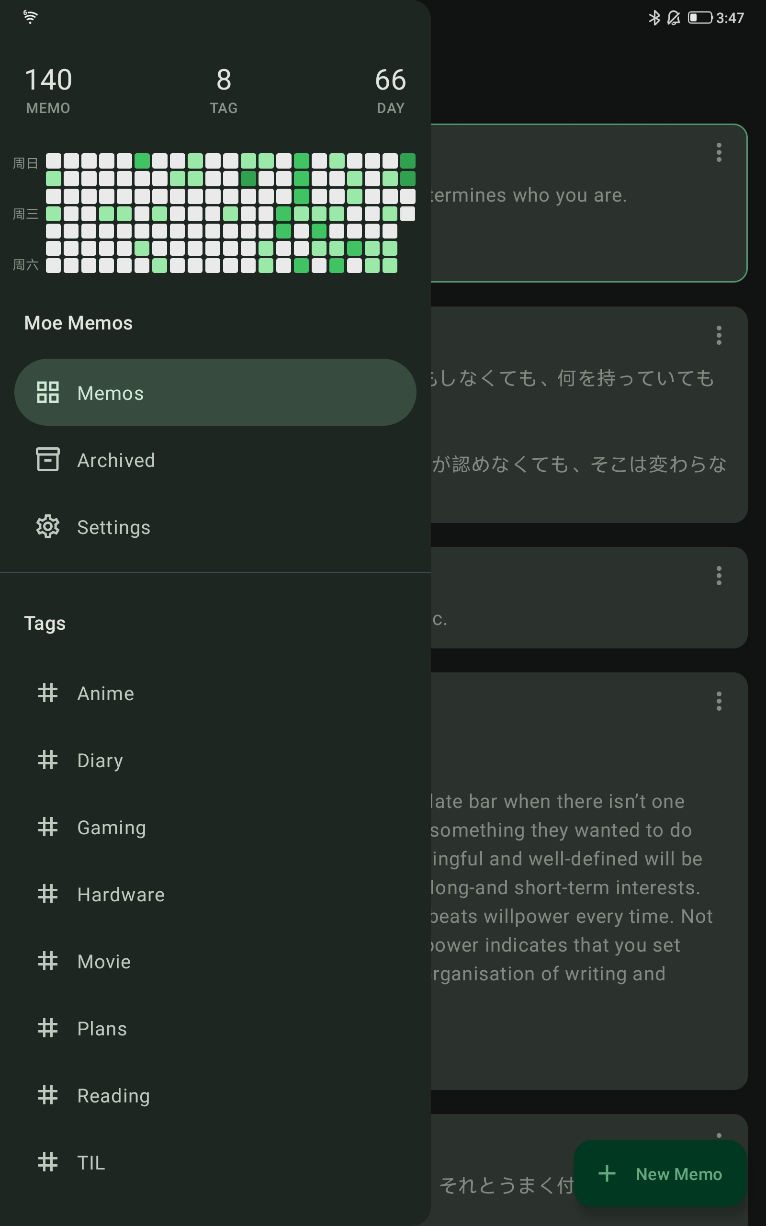The width and height of the screenshot is (766, 1226).
Task: Click the hash icon beside Gaming
Action: tap(47, 827)
